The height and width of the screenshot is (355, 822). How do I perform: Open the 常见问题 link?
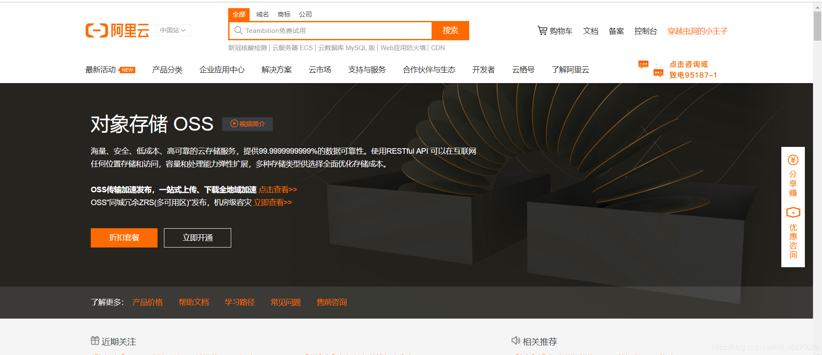(x=286, y=302)
